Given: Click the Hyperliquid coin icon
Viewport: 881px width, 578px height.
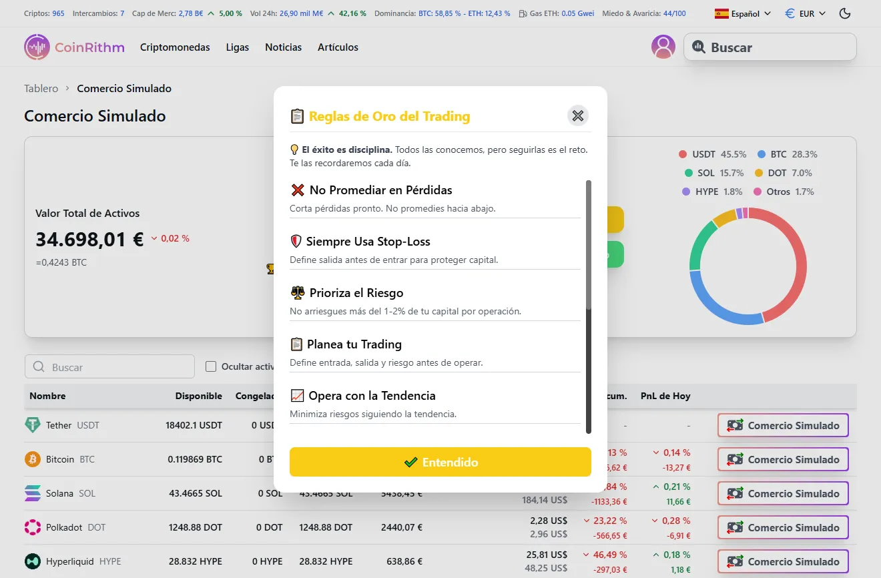Looking at the screenshot, I should click(x=34, y=561).
